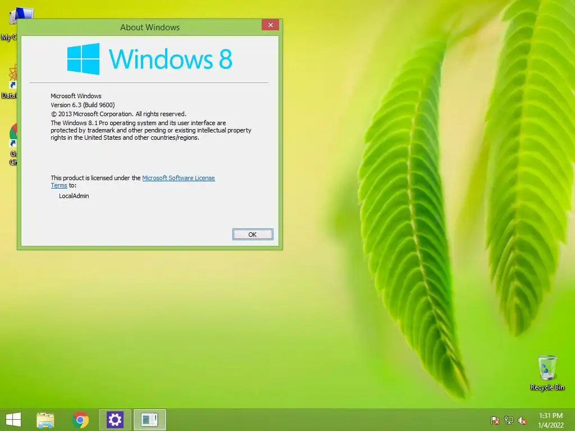Open the Action Center flag icon
The height and width of the screenshot is (431, 575).
(495, 420)
